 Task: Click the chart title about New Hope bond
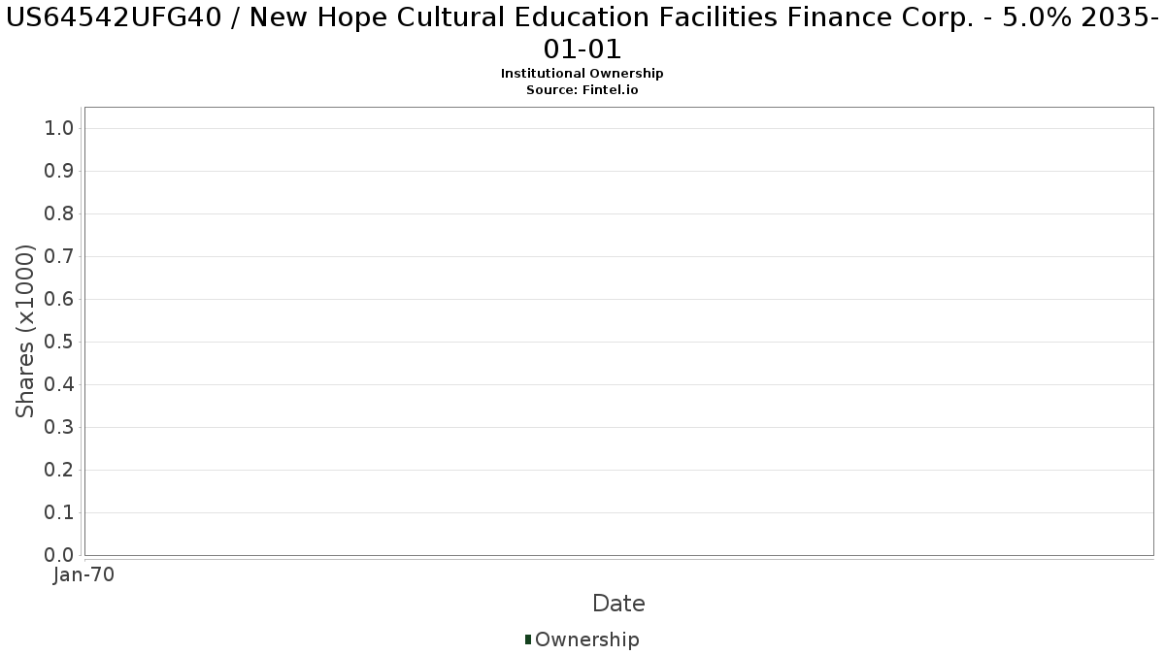(582, 33)
